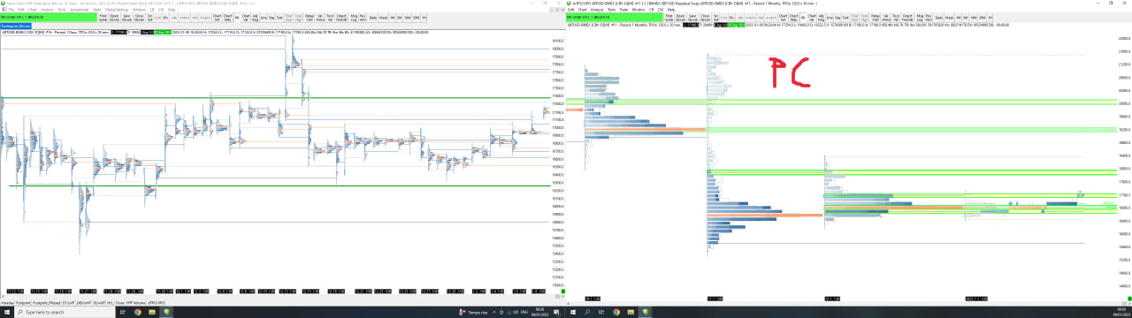Open Trade menu in right window

(624, 9)
